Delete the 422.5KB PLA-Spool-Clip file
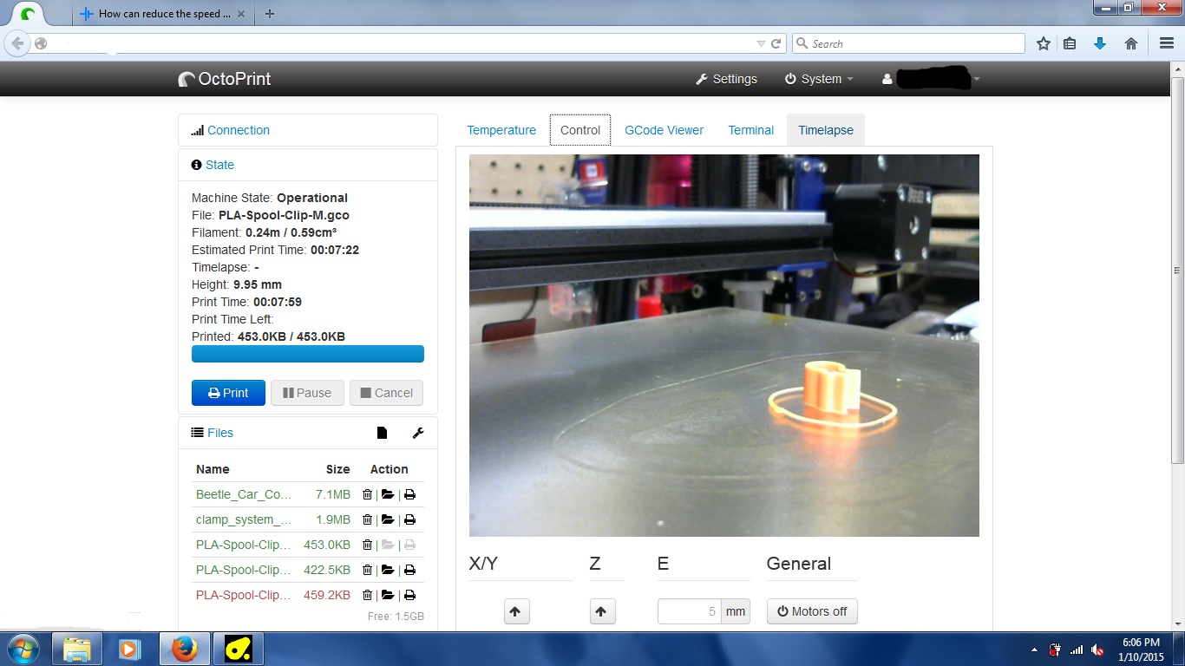Image resolution: width=1185 pixels, height=666 pixels. [367, 570]
